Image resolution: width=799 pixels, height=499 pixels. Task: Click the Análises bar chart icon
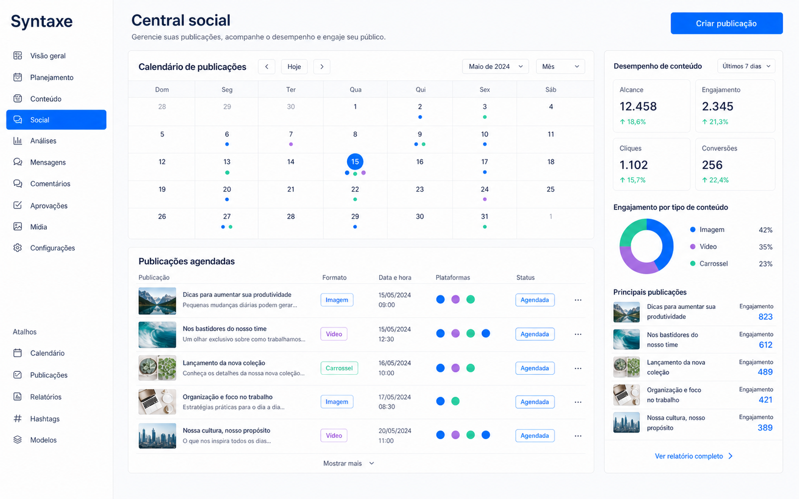pos(17,141)
